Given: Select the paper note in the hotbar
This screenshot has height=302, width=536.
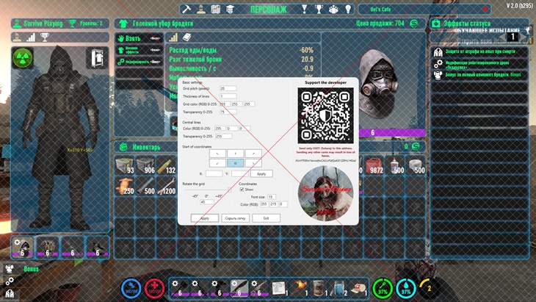Looking at the screenshot, I should 279,288.
